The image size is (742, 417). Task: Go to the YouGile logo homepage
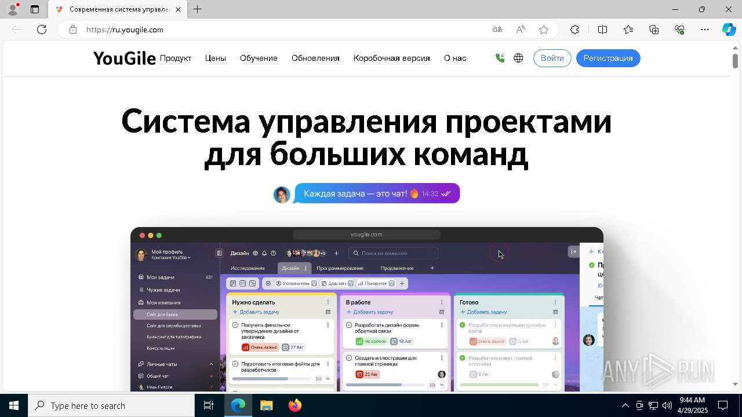(x=124, y=58)
